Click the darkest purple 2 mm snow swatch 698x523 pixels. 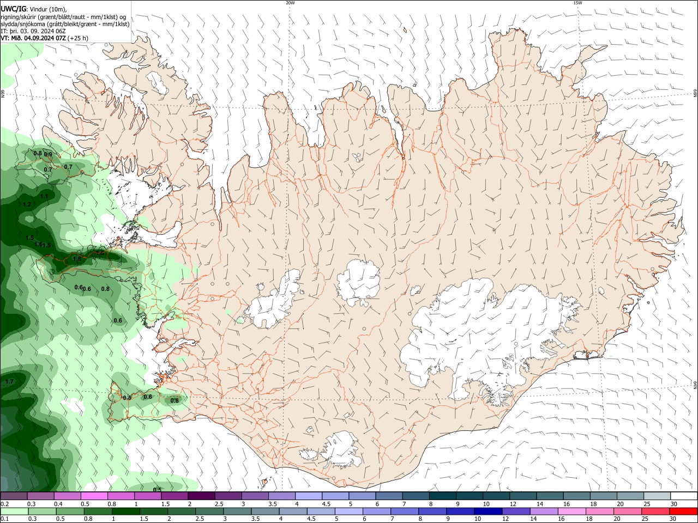pos(201,496)
